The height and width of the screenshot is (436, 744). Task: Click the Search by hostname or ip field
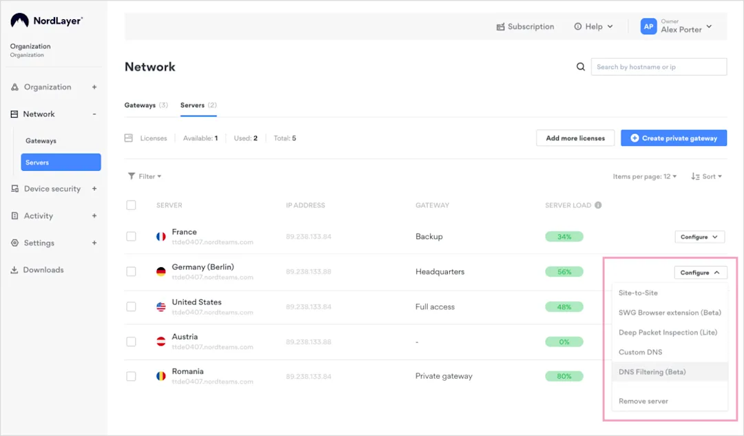point(659,66)
